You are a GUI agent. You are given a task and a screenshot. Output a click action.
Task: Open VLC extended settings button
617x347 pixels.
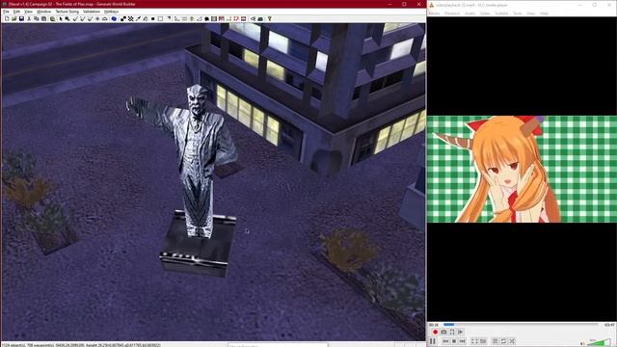point(483,341)
